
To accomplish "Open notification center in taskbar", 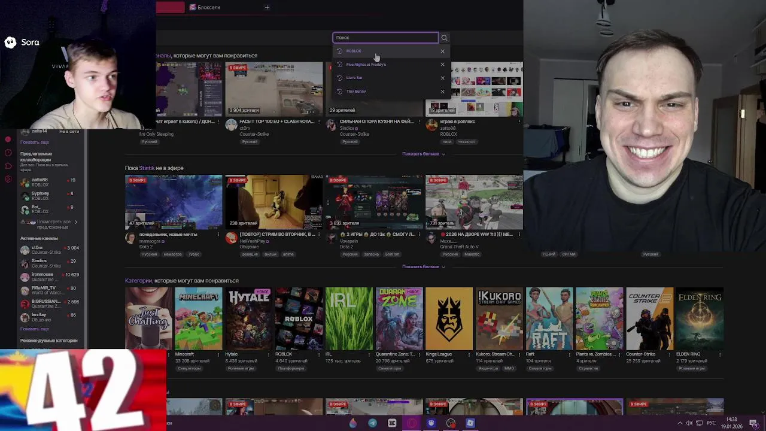I will coord(753,423).
